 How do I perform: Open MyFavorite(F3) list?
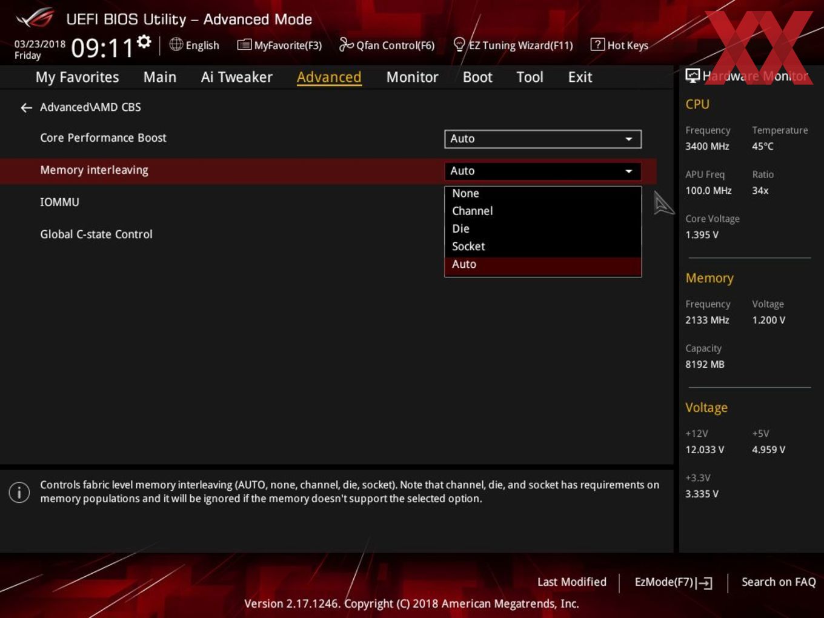[280, 45]
